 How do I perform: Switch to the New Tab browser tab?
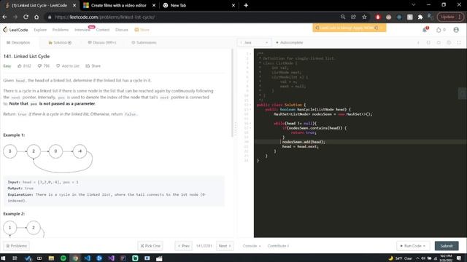pos(199,5)
